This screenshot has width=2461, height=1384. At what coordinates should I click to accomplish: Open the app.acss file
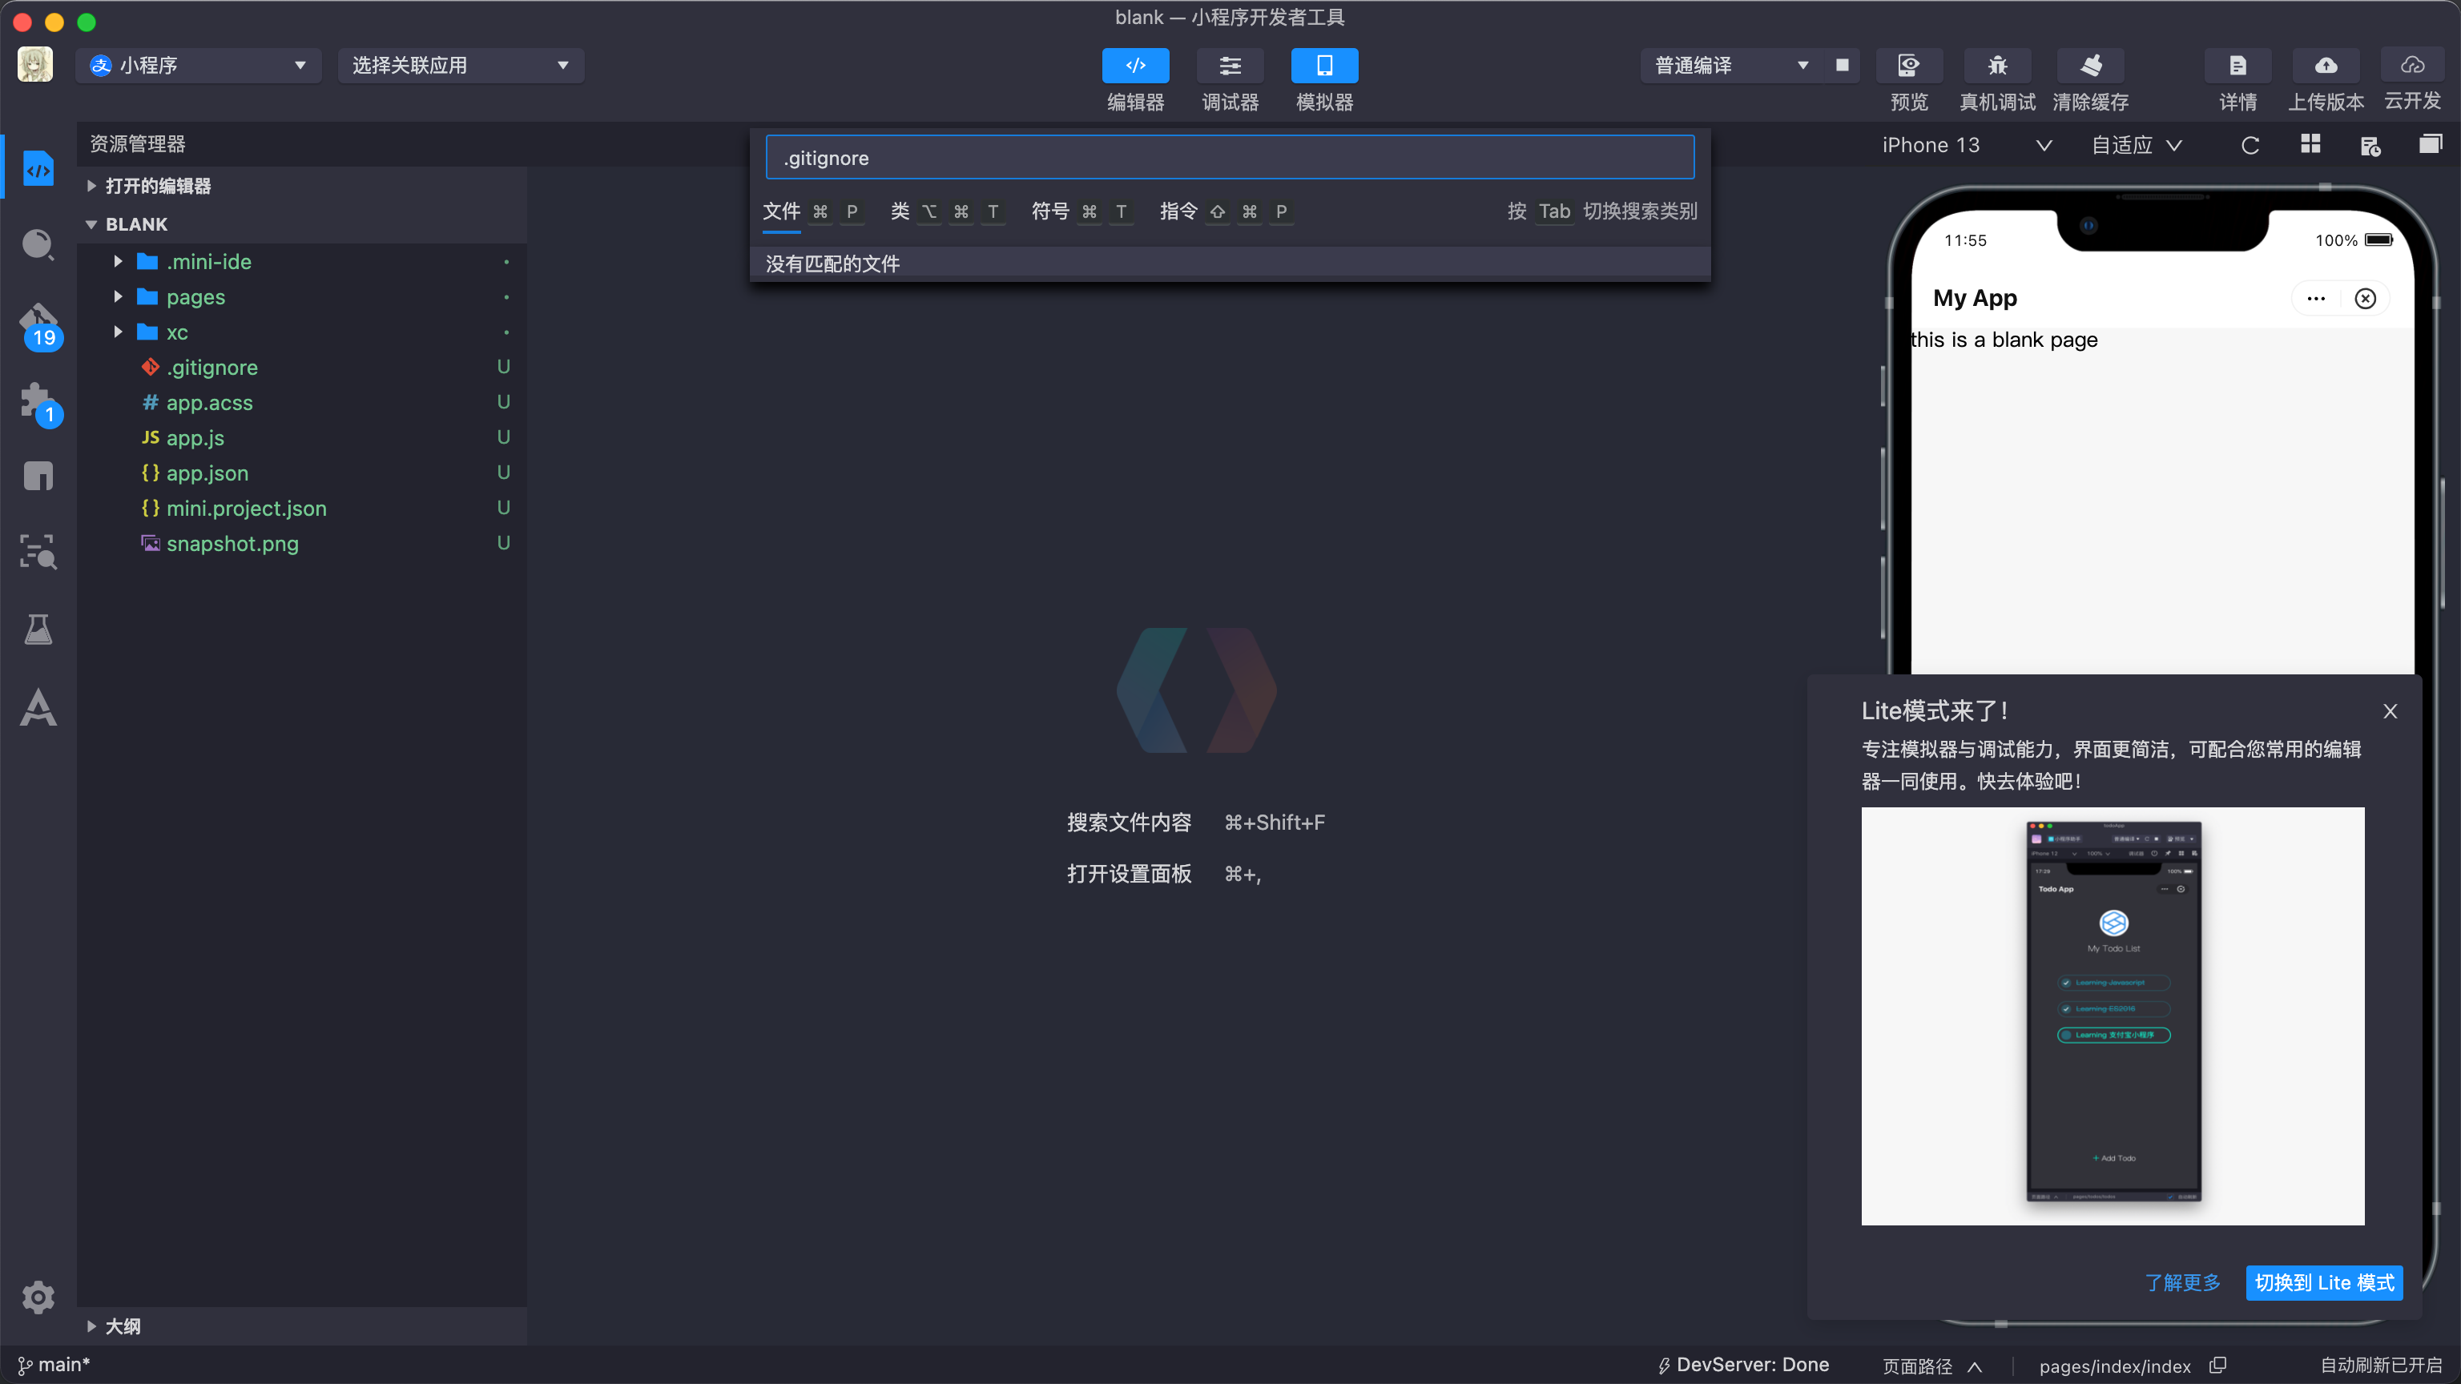(302, 402)
